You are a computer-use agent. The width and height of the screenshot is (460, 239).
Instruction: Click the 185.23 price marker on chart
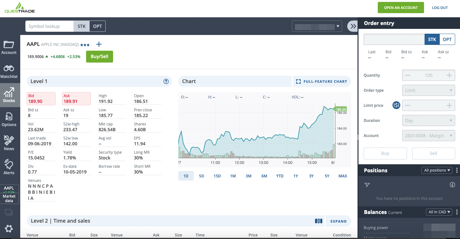coord(340,109)
